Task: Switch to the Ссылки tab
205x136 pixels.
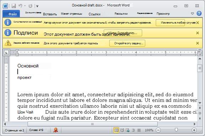Action: coord(94,14)
